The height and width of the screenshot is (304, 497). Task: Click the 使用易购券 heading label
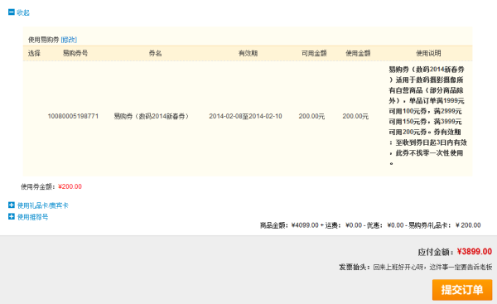[43, 40]
